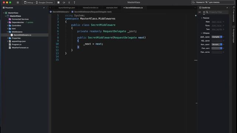Viewport: 237px width, 133px height.
Task: Click the 'ИД...урса' property value field
Action: tap(217, 41)
